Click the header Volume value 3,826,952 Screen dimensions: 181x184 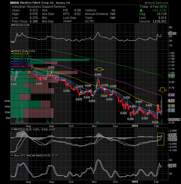(x=159, y=21)
